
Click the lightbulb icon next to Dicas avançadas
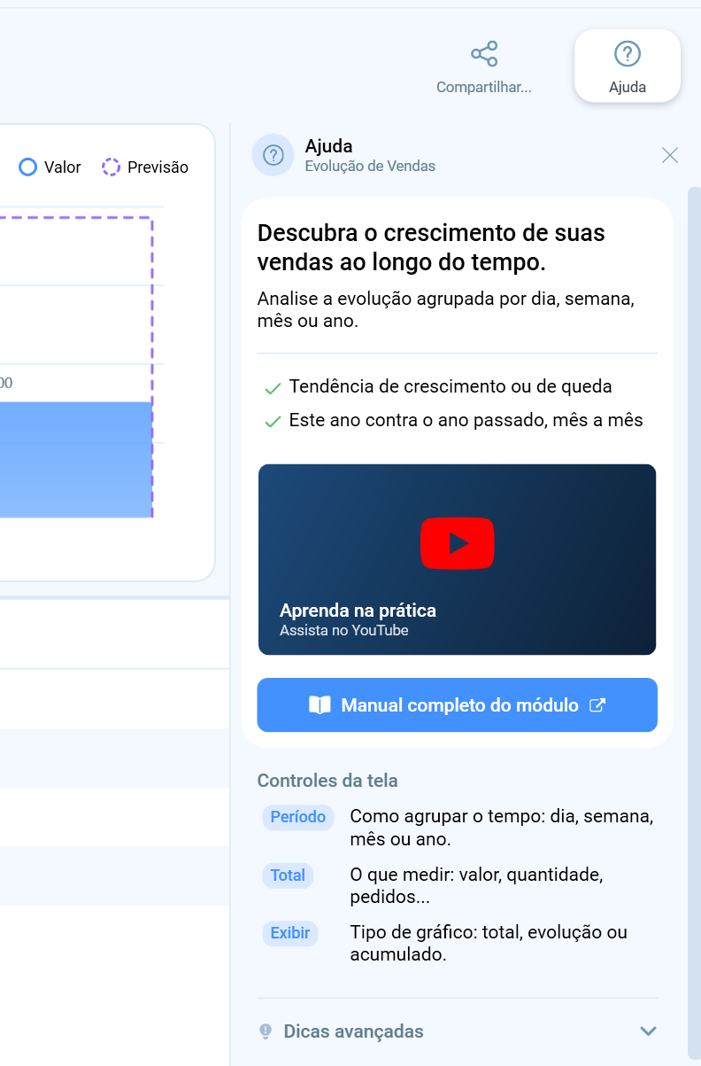pos(266,1031)
